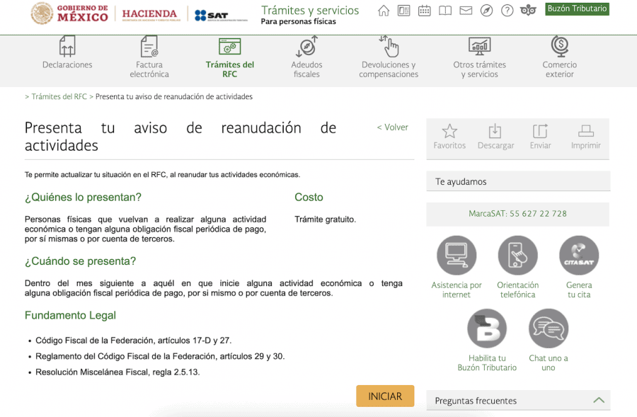Download the page using the Descargar icon
The width and height of the screenshot is (637, 417).
pos(495,137)
